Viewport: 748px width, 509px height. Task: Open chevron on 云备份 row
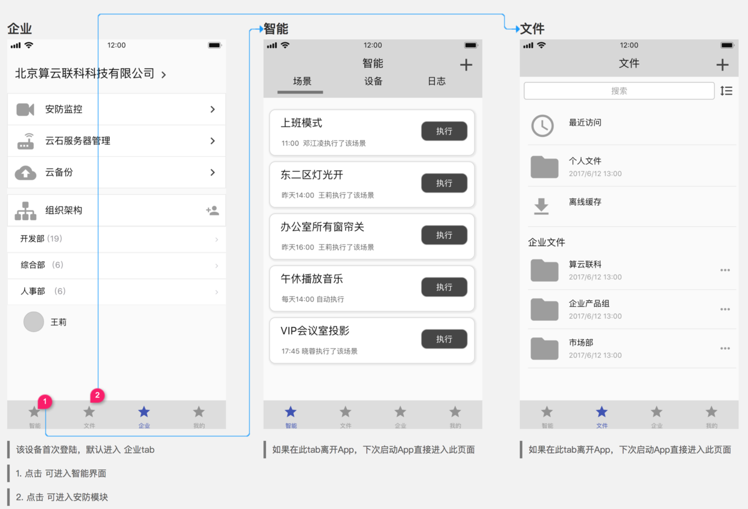[212, 172]
